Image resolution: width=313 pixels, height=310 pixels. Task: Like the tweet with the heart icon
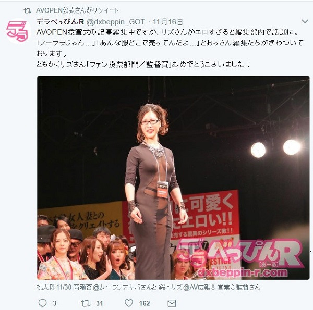pos(129,303)
